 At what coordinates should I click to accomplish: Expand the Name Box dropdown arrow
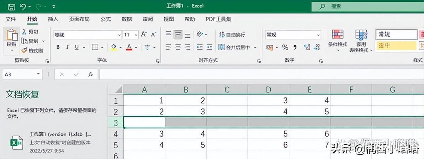tap(38, 74)
